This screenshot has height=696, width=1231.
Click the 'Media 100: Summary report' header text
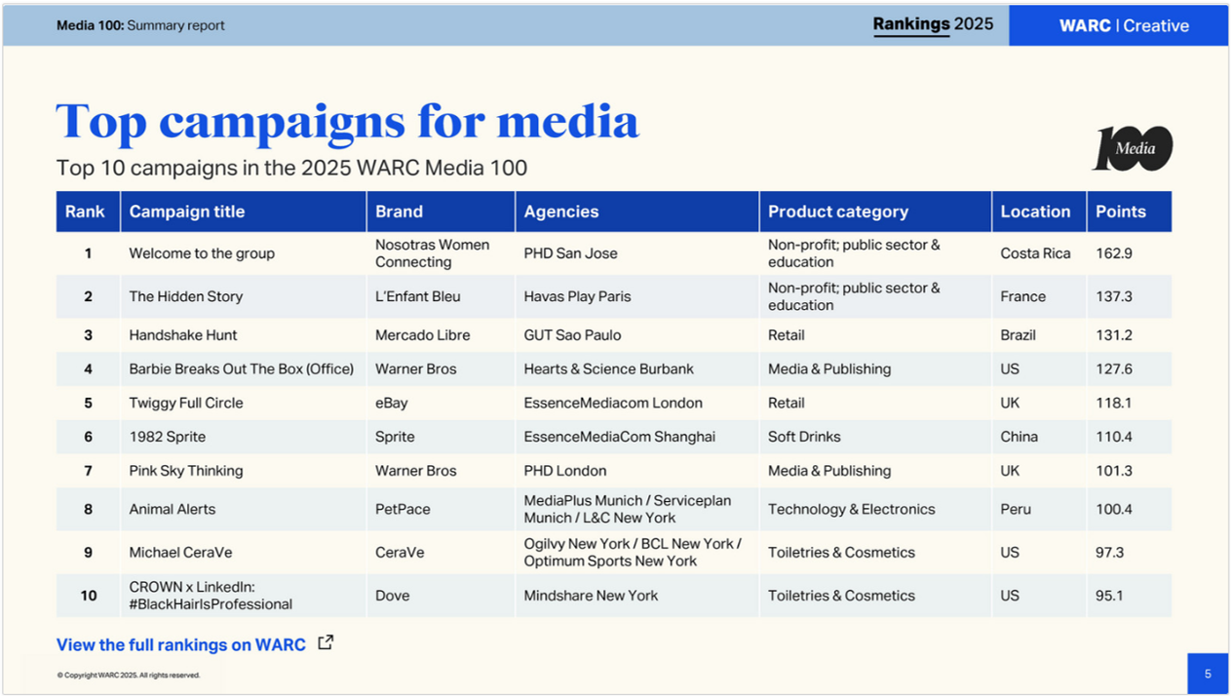140,25
